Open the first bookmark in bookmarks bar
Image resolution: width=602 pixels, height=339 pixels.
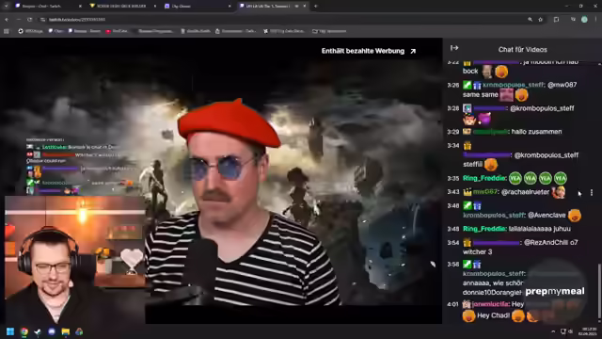tap(31, 31)
